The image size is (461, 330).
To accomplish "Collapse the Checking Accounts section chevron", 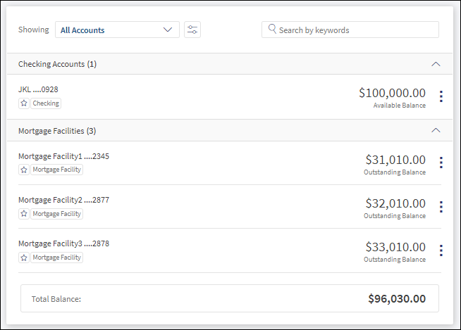I will [436, 64].
